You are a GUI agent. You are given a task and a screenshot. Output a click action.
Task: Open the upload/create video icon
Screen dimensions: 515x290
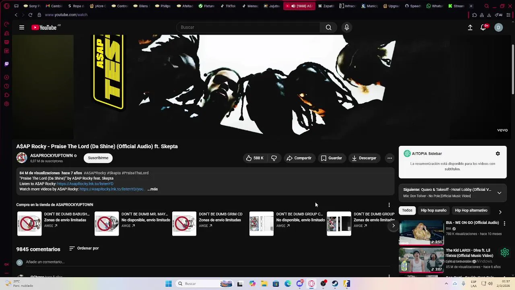pos(470,27)
